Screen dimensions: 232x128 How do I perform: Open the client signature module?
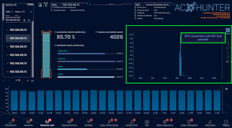click(165, 123)
